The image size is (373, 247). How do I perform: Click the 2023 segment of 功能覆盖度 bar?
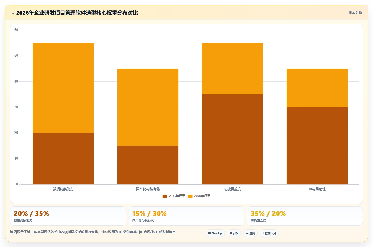point(232,139)
